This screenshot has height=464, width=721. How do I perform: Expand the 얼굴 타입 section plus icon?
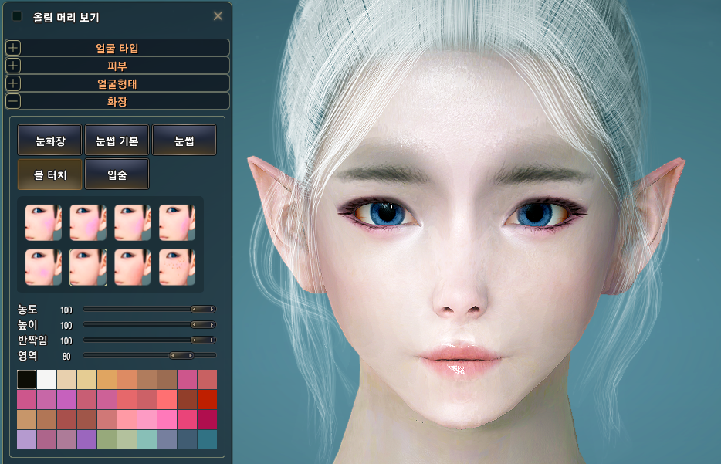[13, 48]
